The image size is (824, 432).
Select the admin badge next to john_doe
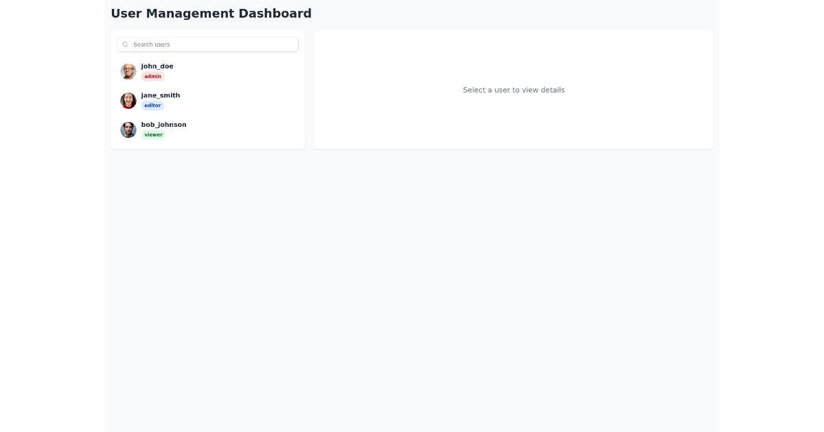[x=152, y=76]
